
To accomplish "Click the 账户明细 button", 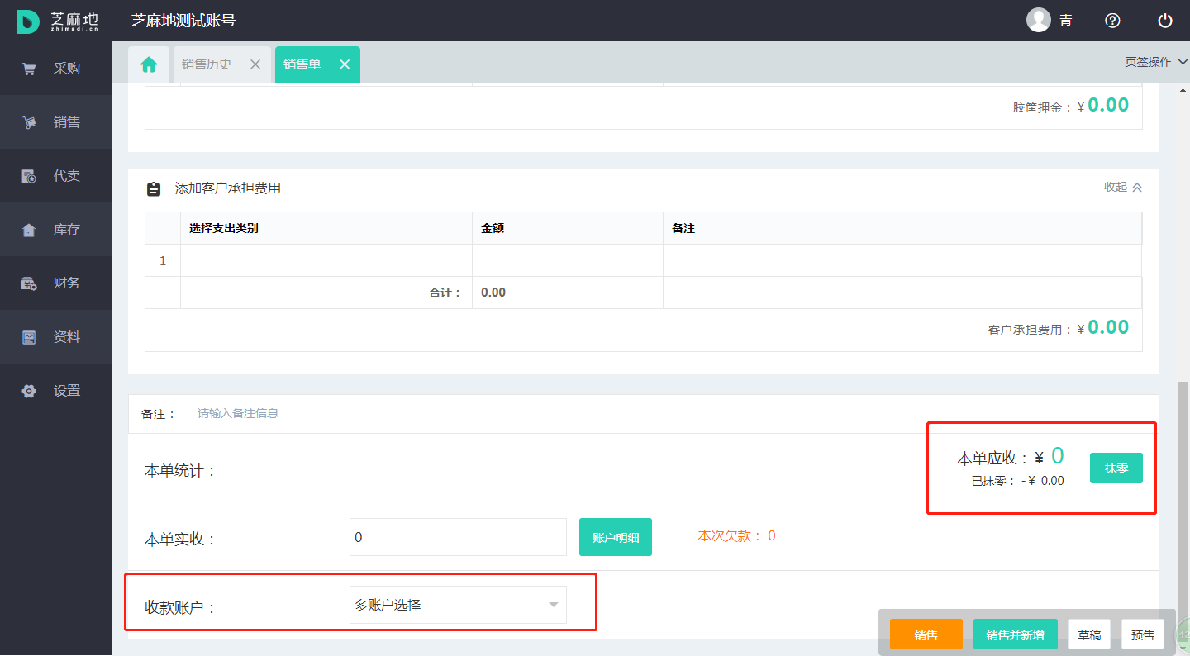I will click(x=616, y=537).
